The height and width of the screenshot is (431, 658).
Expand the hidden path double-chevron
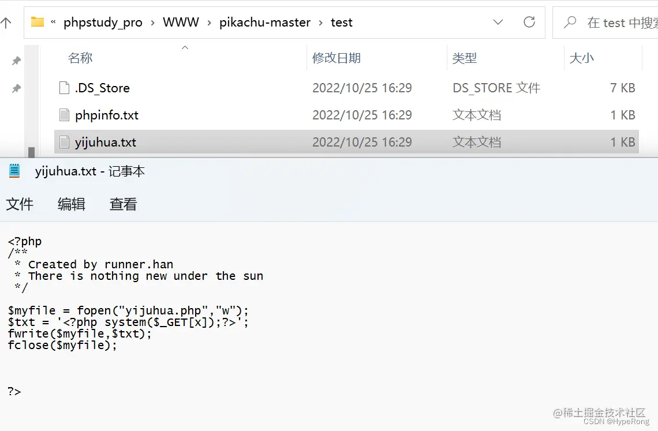(53, 22)
